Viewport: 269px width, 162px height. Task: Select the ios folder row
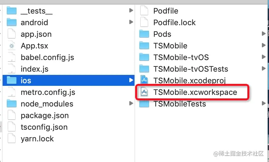65,80
